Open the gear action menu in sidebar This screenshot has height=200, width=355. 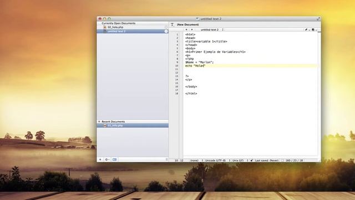point(107,159)
